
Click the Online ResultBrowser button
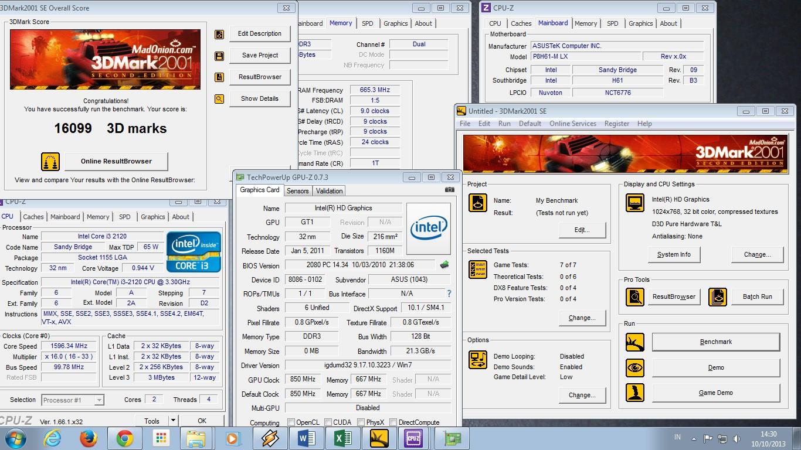[116, 161]
